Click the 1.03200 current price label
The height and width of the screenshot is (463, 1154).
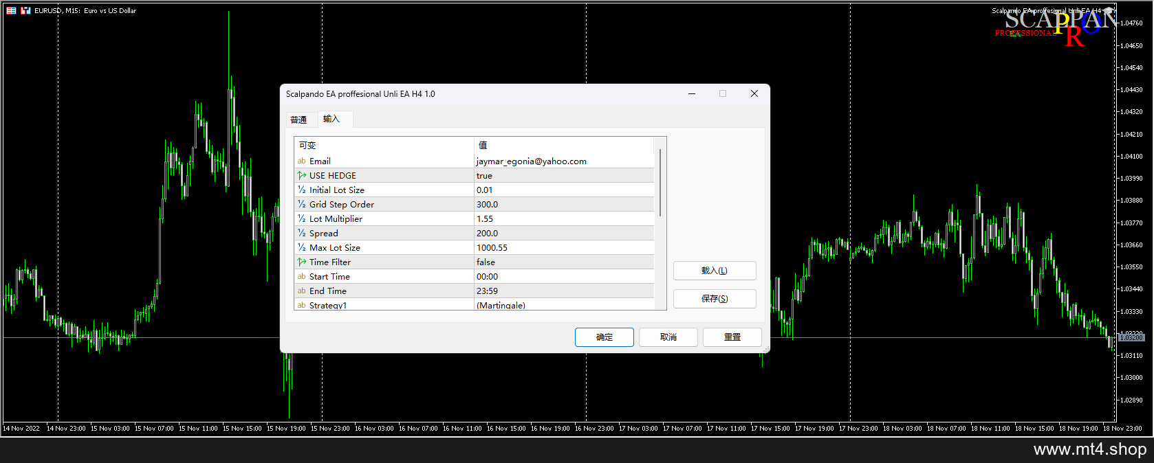(x=1131, y=338)
